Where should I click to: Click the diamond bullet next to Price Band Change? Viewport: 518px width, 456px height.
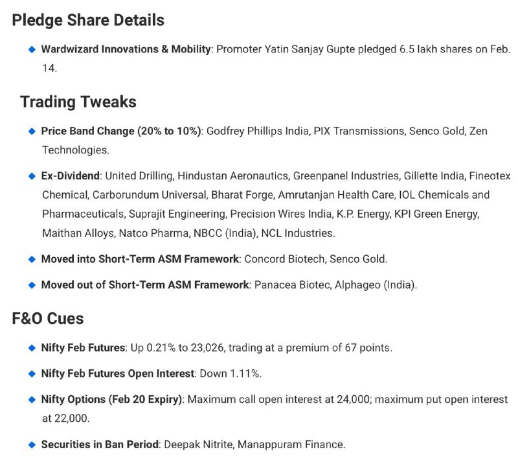[x=32, y=131]
